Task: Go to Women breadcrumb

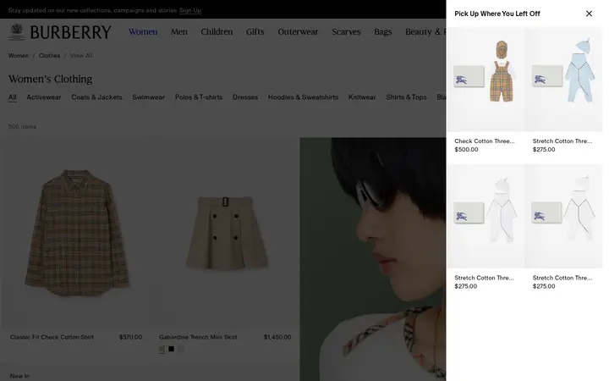Action: [x=19, y=56]
